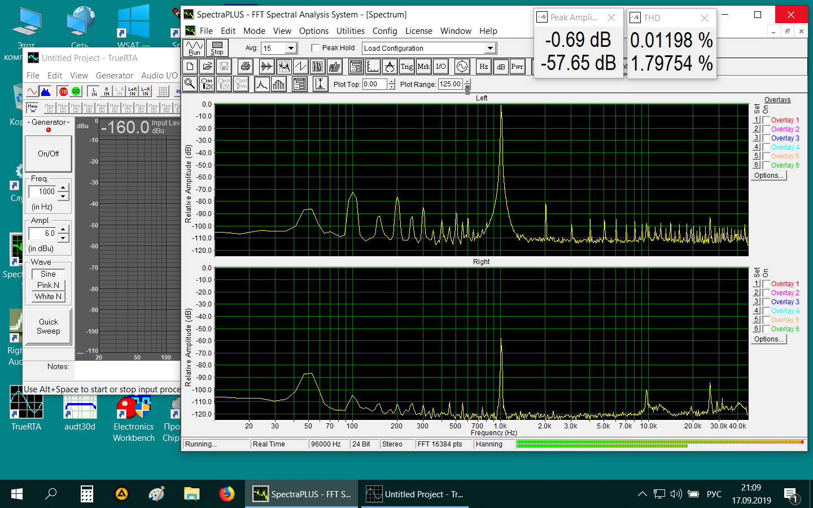Enable Overlay 6 checkbox on Left plot
Screen dimensions: 813x508
click(x=767, y=165)
